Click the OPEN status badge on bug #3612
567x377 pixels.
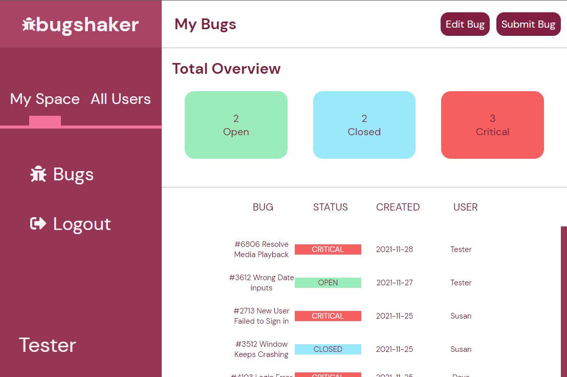tap(328, 282)
